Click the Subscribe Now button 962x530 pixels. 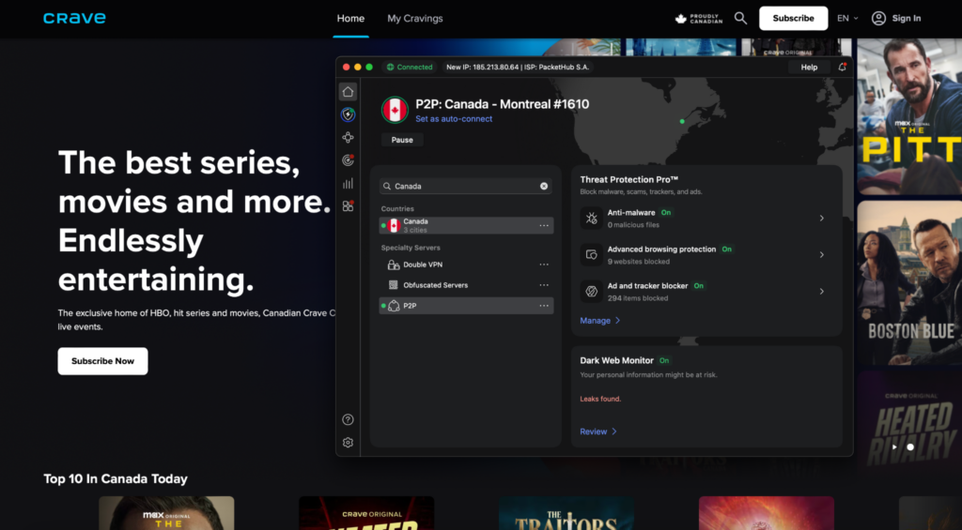(102, 361)
